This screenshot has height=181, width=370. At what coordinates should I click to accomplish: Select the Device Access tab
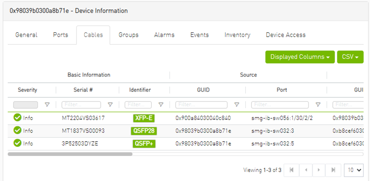tap(285, 35)
